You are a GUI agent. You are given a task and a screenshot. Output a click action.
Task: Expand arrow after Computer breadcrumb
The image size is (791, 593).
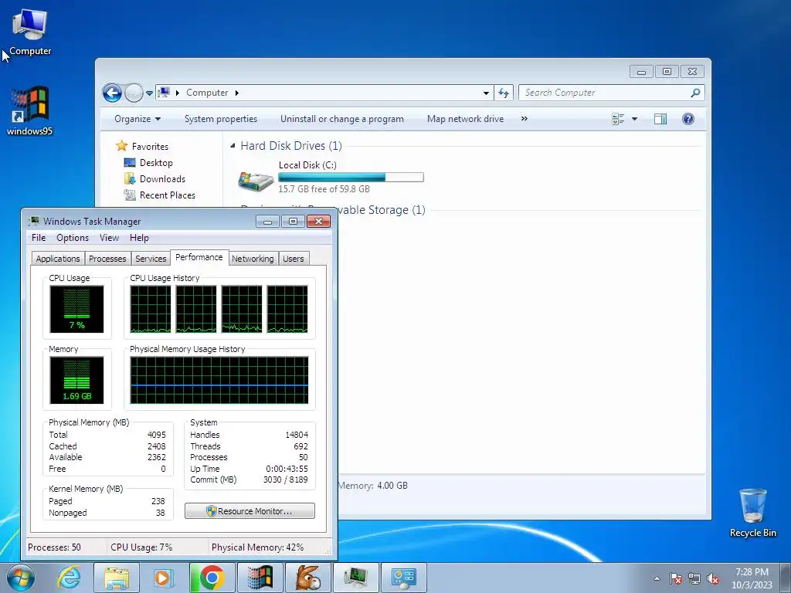(236, 93)
